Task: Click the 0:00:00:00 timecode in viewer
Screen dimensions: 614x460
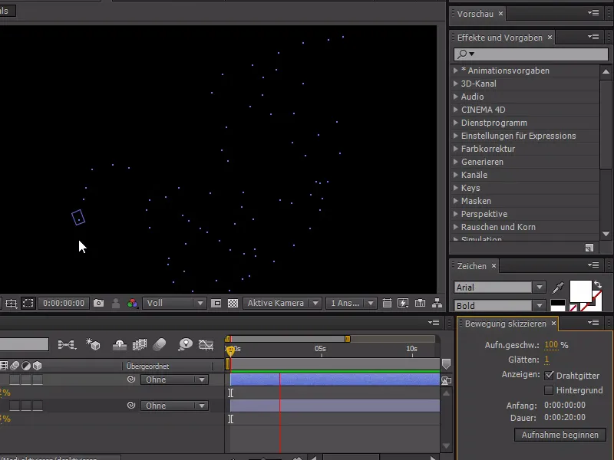Action: pos(64,303)
